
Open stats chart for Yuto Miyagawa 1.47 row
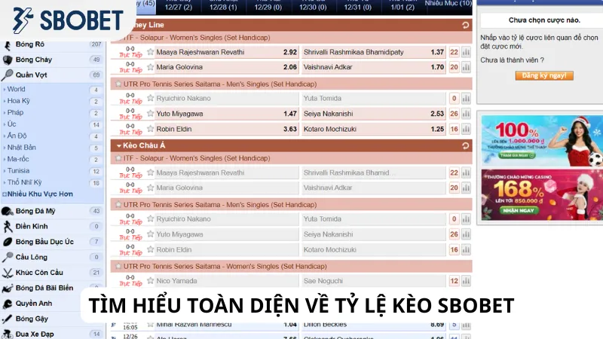tap(466, 114)
